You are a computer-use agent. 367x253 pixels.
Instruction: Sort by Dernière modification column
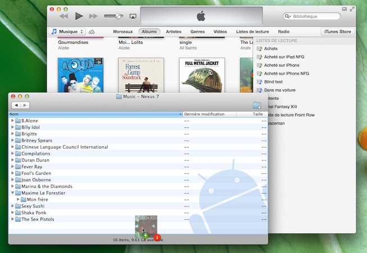pos(209,114)
